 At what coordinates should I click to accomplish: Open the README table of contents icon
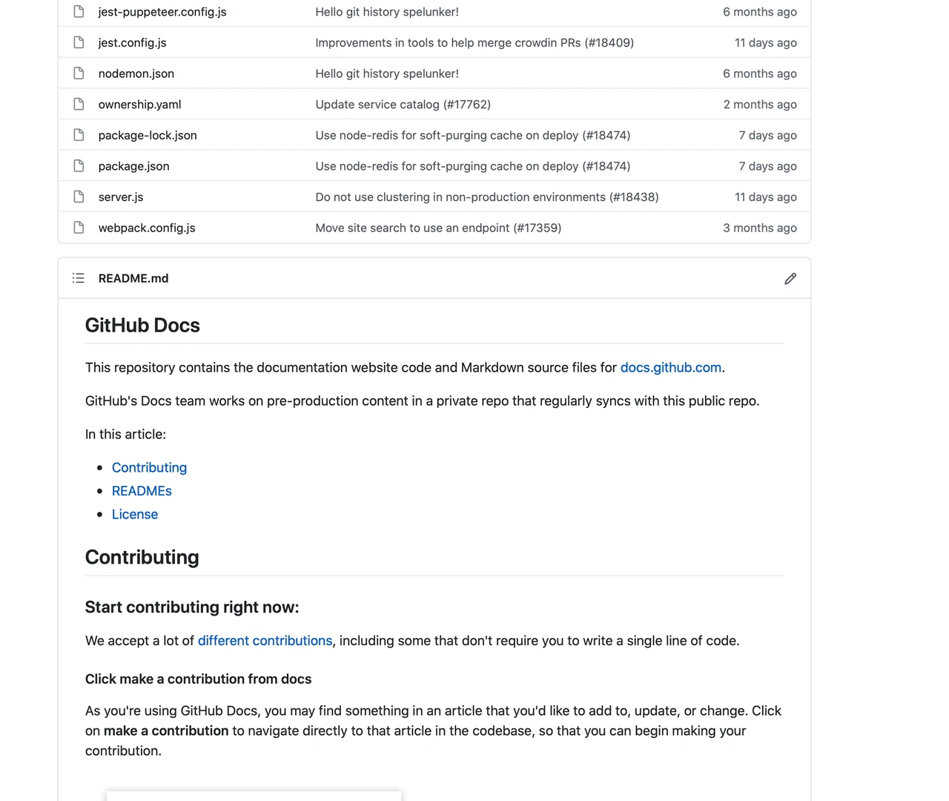coord(78,278)
